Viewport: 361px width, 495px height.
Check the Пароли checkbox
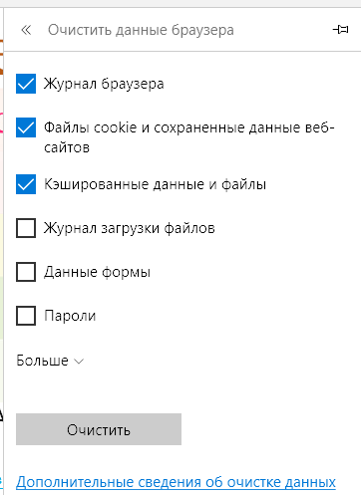[26, 316]
